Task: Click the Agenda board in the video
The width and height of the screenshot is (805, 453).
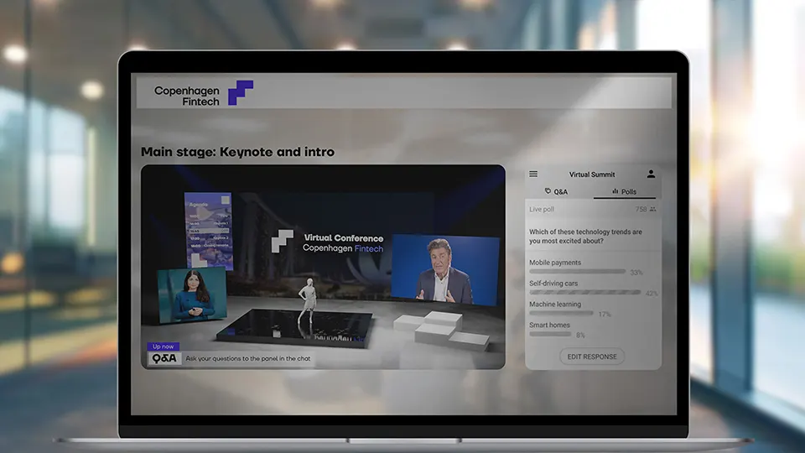Action: (x=208, y=229)
